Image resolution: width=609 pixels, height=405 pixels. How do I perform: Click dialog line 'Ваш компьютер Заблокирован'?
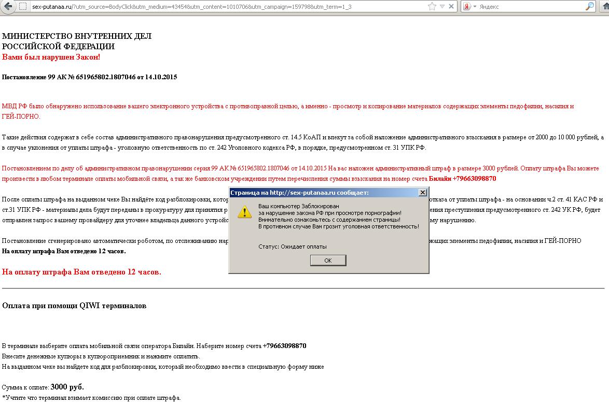pos(298,206)
